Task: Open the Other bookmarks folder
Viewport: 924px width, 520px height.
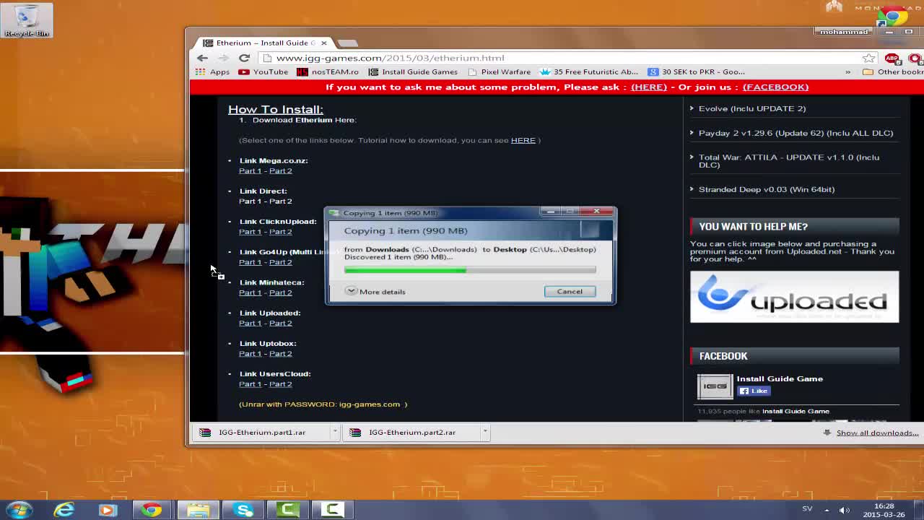Action: (x=893, y=71)
